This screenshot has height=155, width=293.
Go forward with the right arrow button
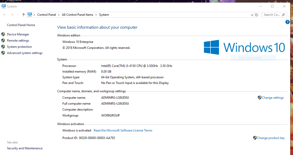click(x=12, y=15)
